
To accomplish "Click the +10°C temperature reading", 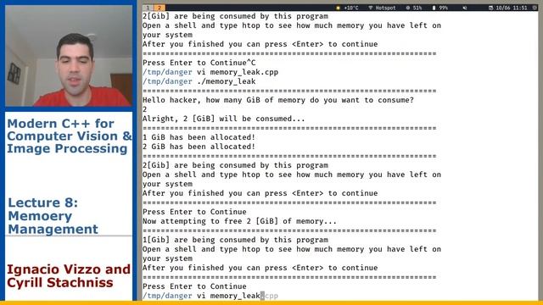I will pyautogui.click(x=350, y=8).
